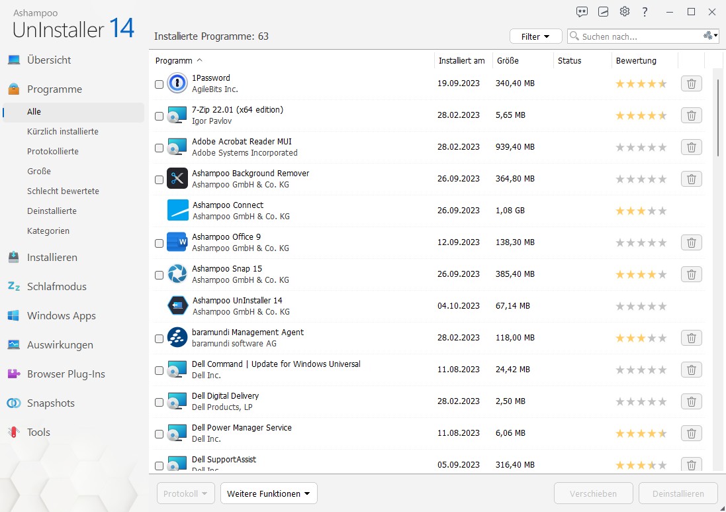The width and height of the screenshot is (726, 512).
Task: Click trash icon for baramundi Management Agent
Action: coord(692,338)
